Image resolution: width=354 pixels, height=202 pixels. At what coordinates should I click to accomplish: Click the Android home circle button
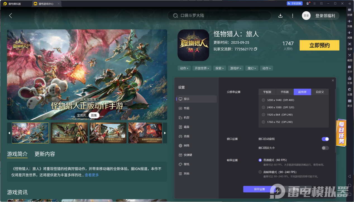pyautogui.click(x=350, y=186)
